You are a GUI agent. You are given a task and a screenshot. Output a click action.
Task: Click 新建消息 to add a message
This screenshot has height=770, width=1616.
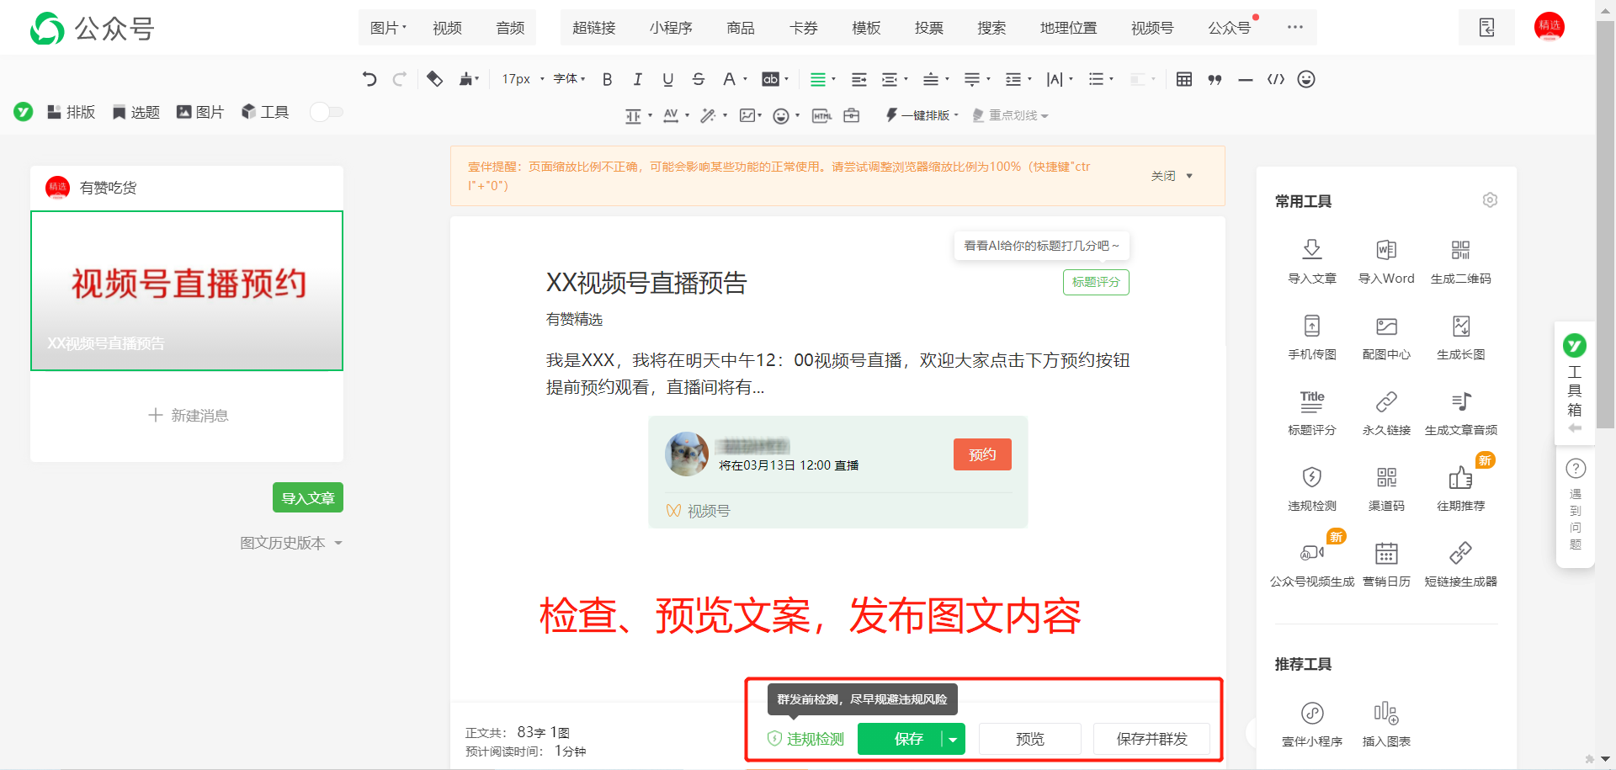(x=188, y=415)
